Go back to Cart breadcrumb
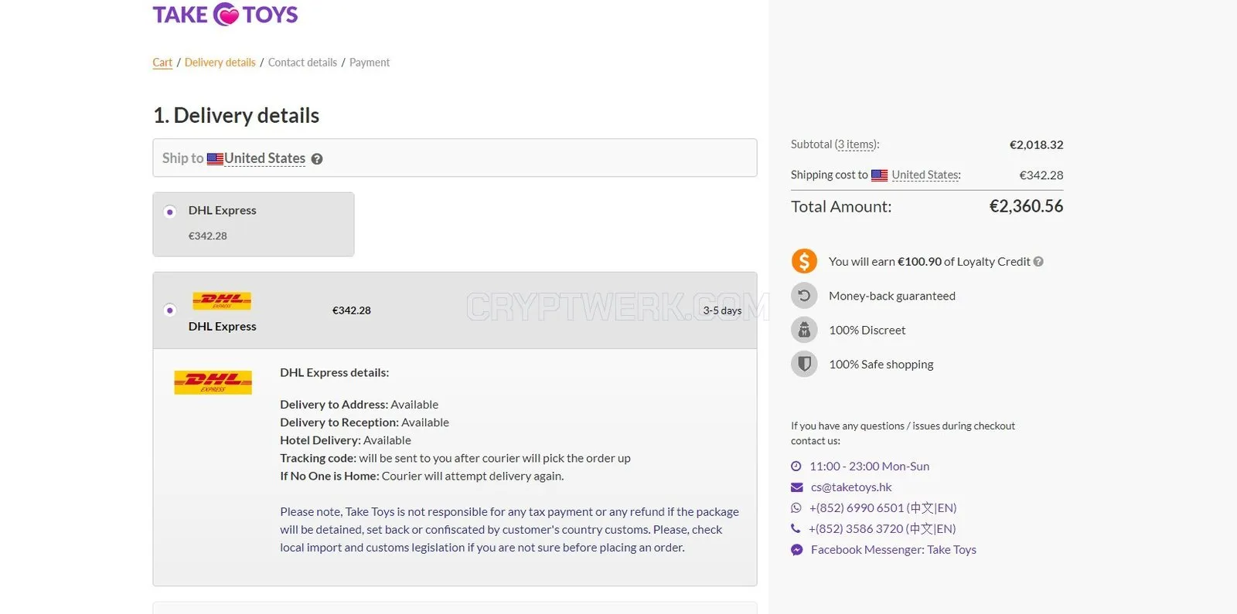Viewport: 1237px width, 614px height. point(162,63)
